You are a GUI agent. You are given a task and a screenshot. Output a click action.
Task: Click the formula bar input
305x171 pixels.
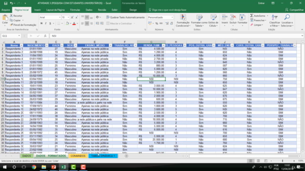(176, 36)
